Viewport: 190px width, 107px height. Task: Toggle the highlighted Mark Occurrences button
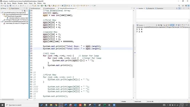point(65,6)
